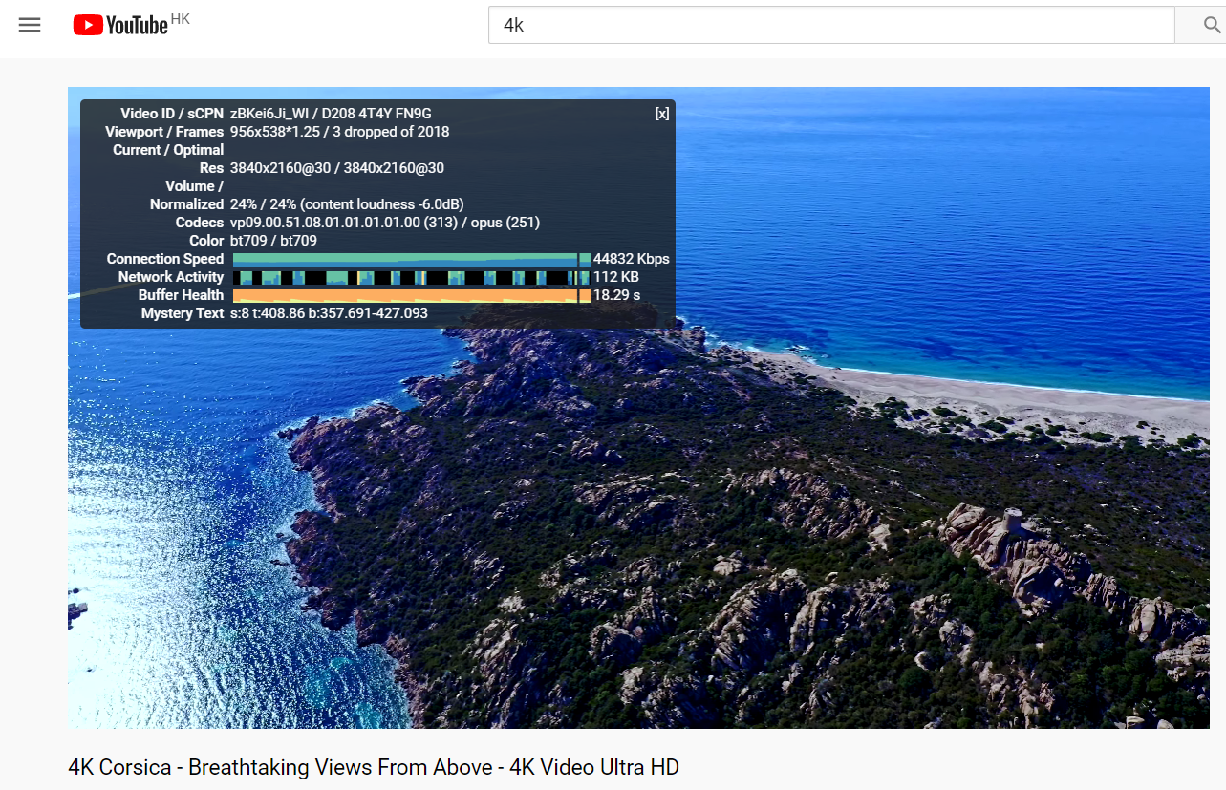Click the Video ID value zBKei6Ji_WI
The width and height of the screenshot is (1226, 790).
point(269,114)
